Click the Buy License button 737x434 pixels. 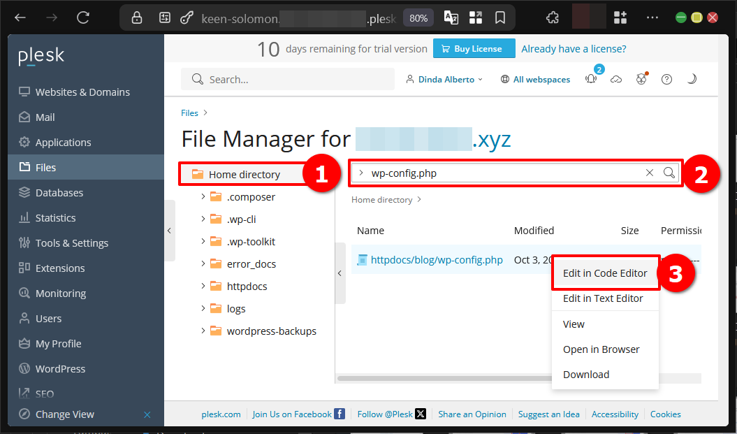(x=474, y=48)
